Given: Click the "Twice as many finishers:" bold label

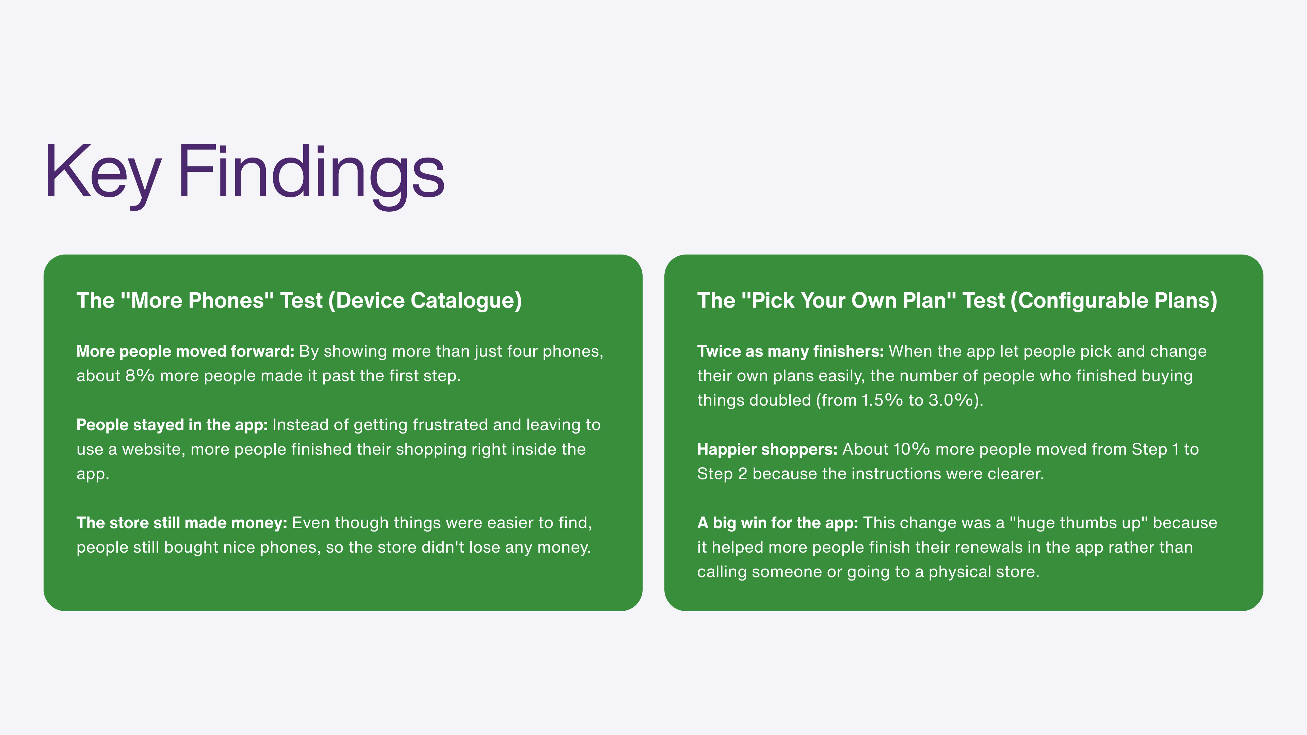Looking at the screenshot, I should (790, 351).
